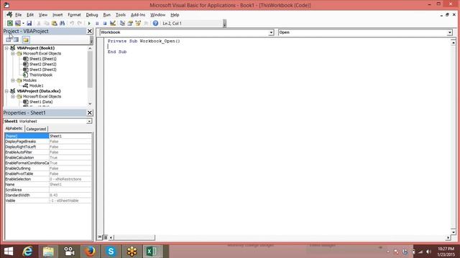Click the Insert UserForm toolbar icon

(x=18, y=23)
